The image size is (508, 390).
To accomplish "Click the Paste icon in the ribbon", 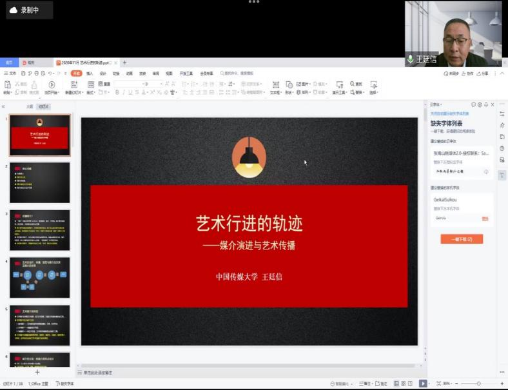I will [8, 85].
